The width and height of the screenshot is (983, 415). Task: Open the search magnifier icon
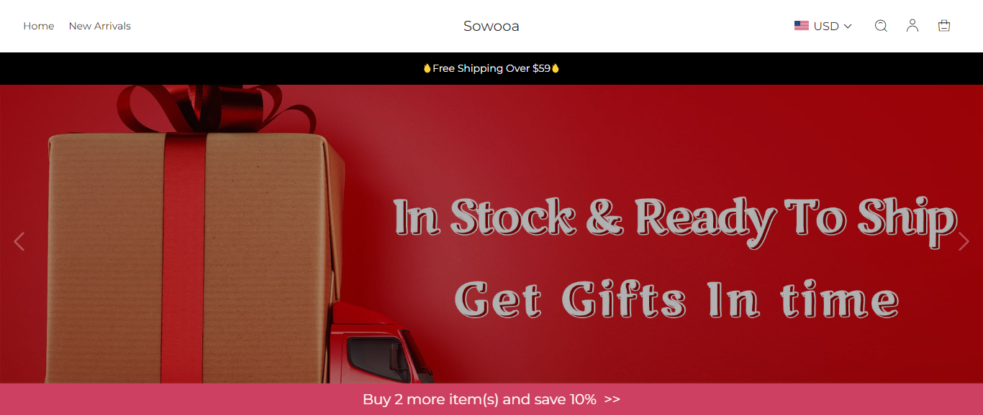(881, 26)
